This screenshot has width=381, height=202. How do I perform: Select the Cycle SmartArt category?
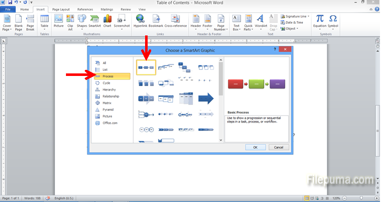[112, 83]
